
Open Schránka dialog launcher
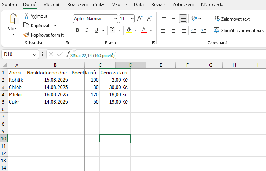[x=67, y=43]
